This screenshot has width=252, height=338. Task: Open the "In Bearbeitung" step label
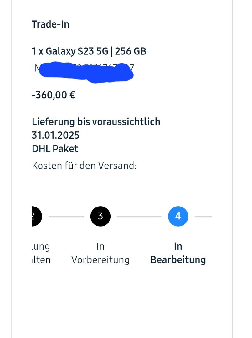[x=178, y=253]
